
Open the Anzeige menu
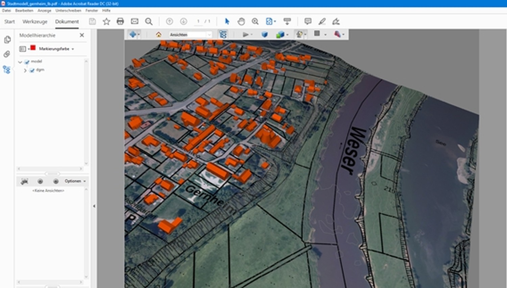coord(44,10)
